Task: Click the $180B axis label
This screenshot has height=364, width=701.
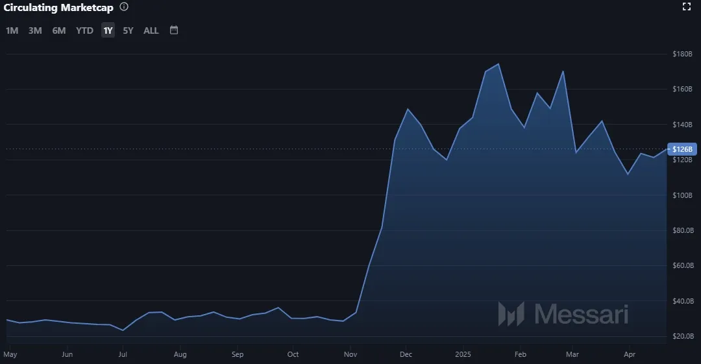Action: point(683,54)
